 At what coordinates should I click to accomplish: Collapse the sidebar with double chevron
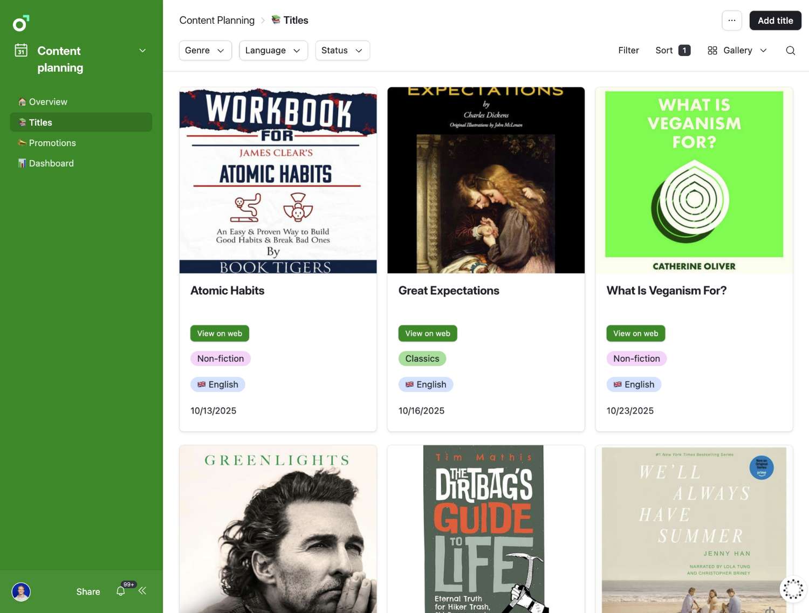point(142,591)
